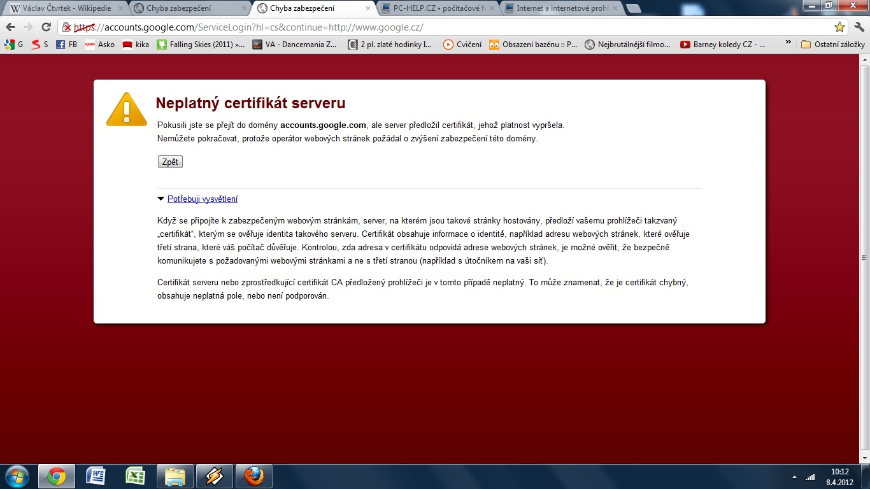Click the network signal tray icon

click(810, 477)
